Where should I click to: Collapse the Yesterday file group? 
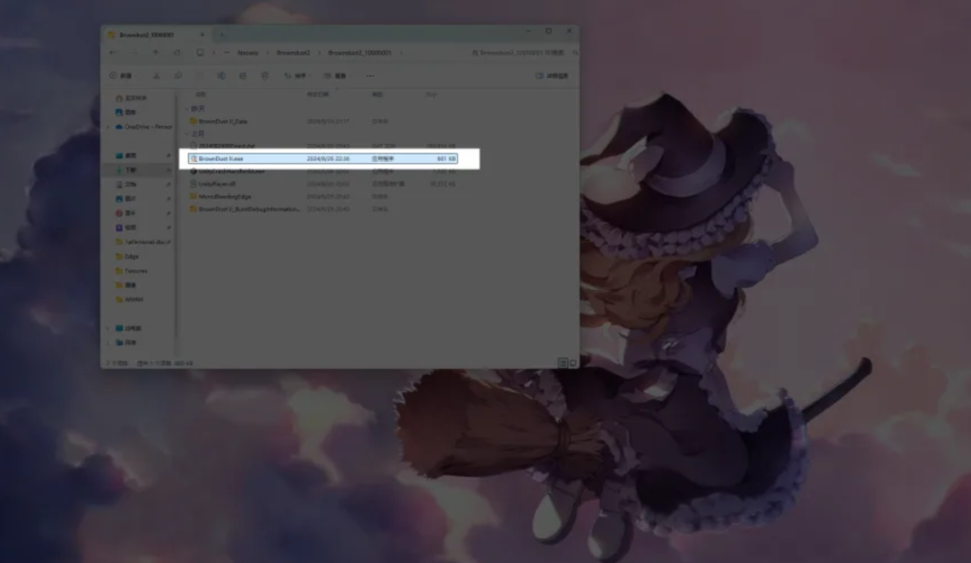click(187, 109)
